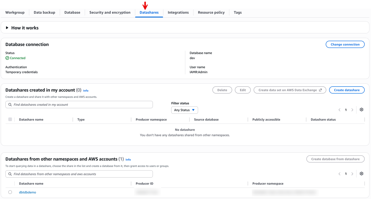This screenshot has height=199, width=371.
Task: Click Datashare name header in other namespaces table
Action: tap(31, 183)
